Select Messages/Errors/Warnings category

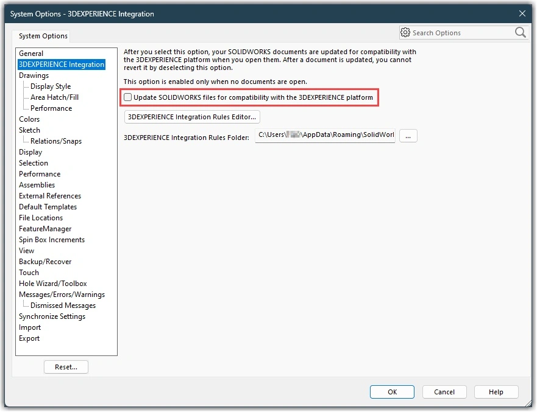[62, 295]
